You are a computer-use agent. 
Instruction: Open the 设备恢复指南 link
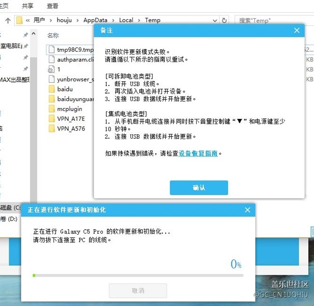198,153
